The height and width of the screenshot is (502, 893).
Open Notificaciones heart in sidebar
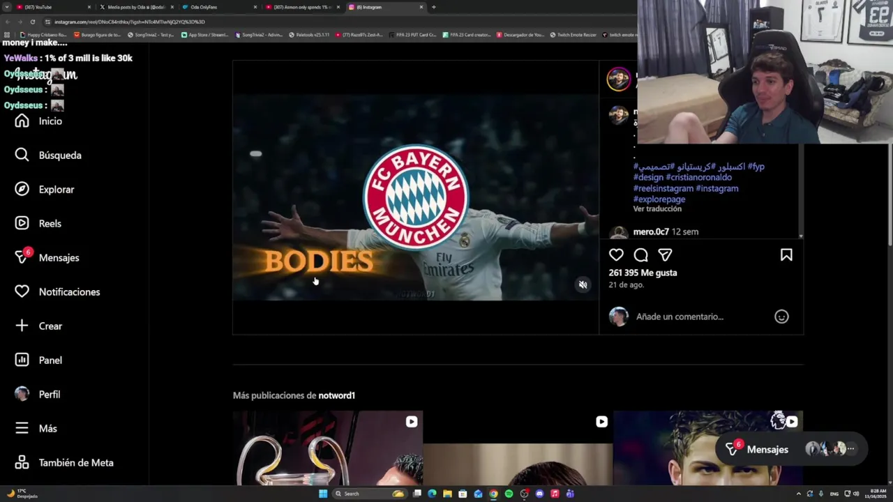[57, 292]
